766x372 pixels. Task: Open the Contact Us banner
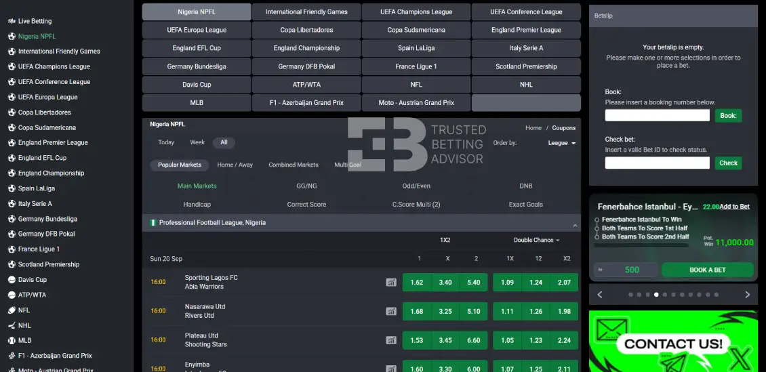tap(673, 342)
